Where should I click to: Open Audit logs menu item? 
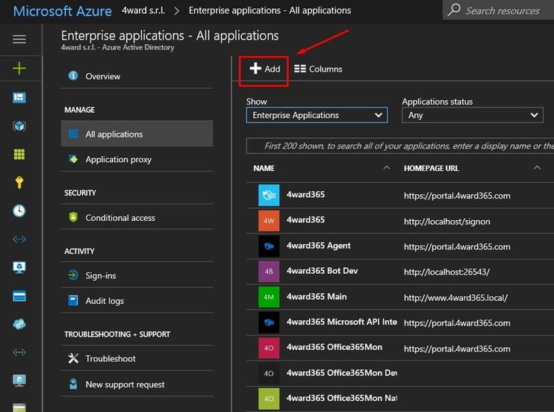(x=137, y=301)
